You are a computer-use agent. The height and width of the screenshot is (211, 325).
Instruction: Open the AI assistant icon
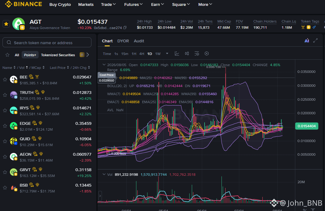[307, 41]
